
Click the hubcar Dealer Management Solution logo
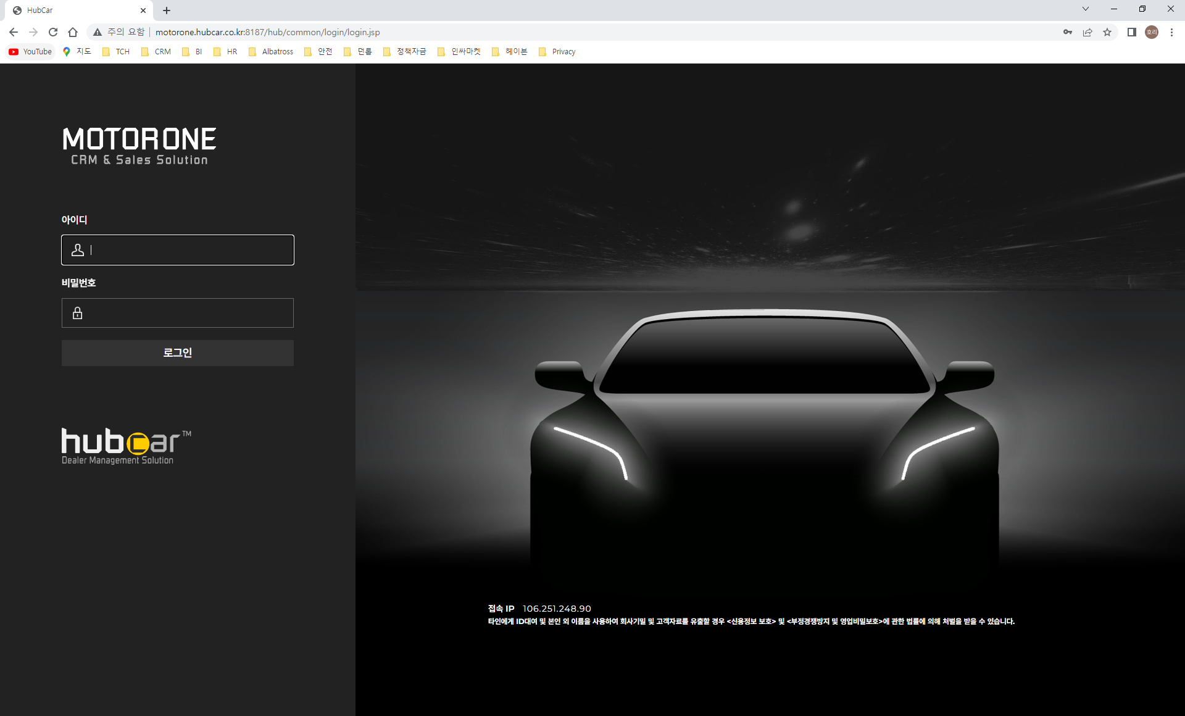pyautogui.click(x=127, y=446)
